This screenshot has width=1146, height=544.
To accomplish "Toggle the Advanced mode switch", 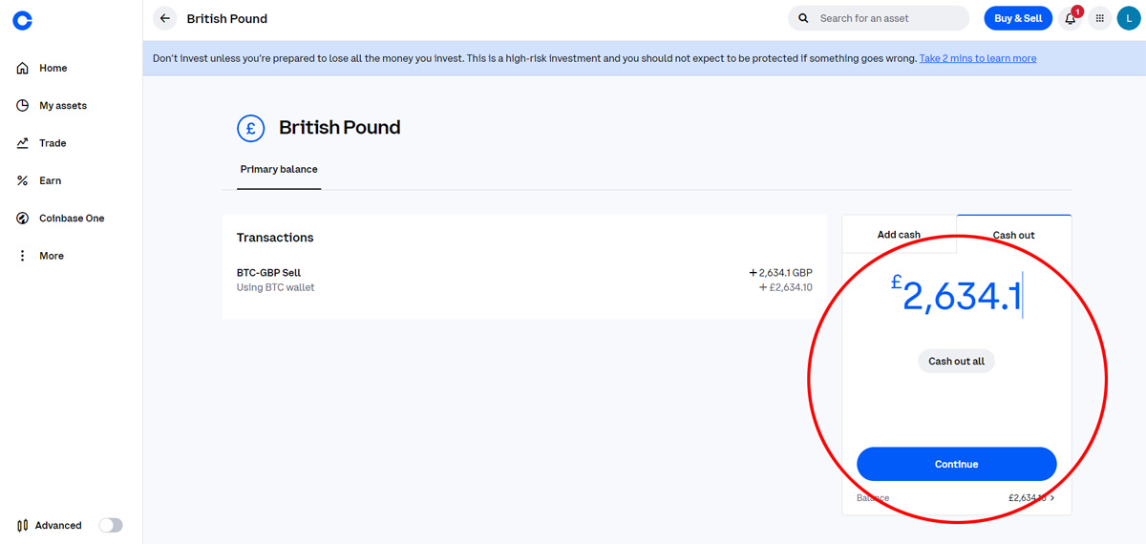I will (111, 525).
